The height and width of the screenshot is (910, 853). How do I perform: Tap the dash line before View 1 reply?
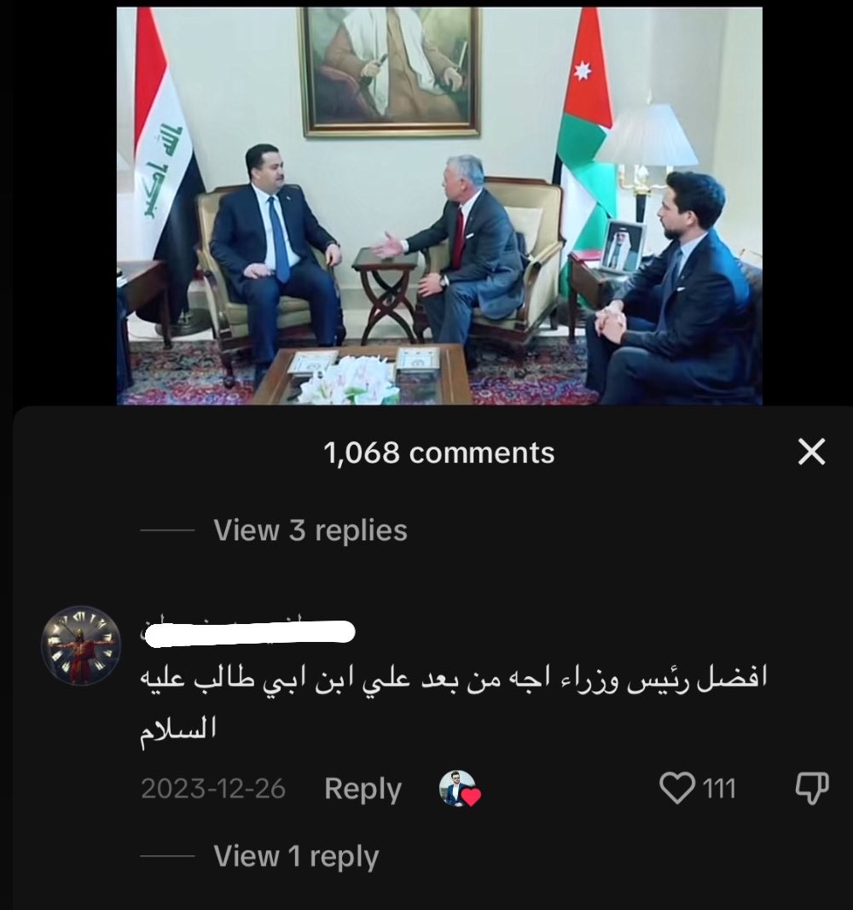(167, 856)
